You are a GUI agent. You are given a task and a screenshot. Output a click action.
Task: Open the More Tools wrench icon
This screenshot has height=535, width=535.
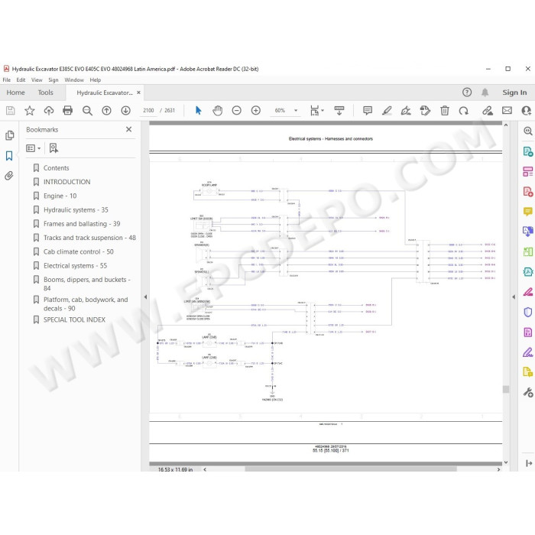click(528, 392)
